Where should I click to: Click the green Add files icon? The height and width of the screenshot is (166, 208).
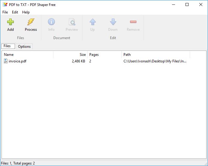click(10, 22)
